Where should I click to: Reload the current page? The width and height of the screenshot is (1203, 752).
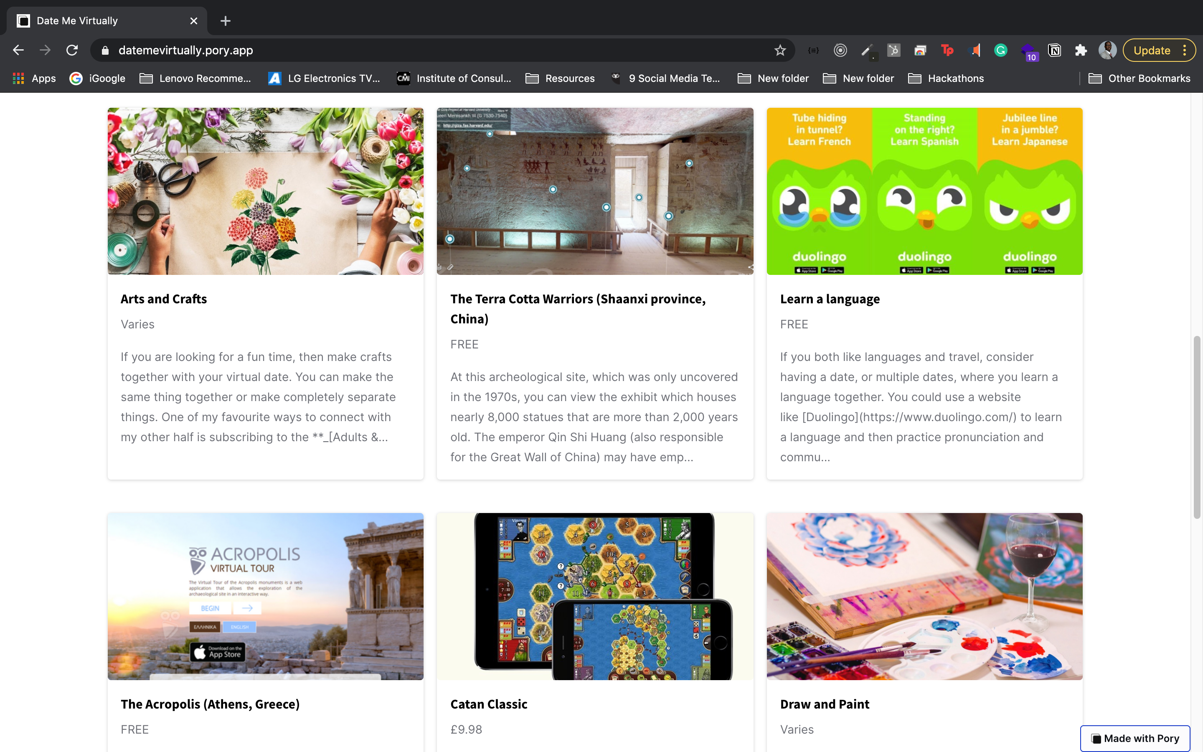(x=72, y=50)
